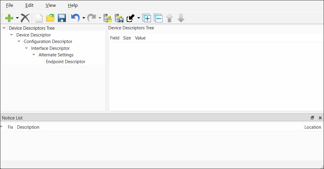
Task: Open dropdown next to the import arrow icon
Action: (139, 18)
